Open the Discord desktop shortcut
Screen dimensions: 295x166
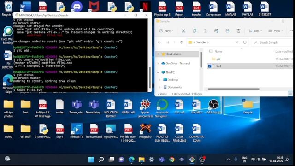coord(77,7)
